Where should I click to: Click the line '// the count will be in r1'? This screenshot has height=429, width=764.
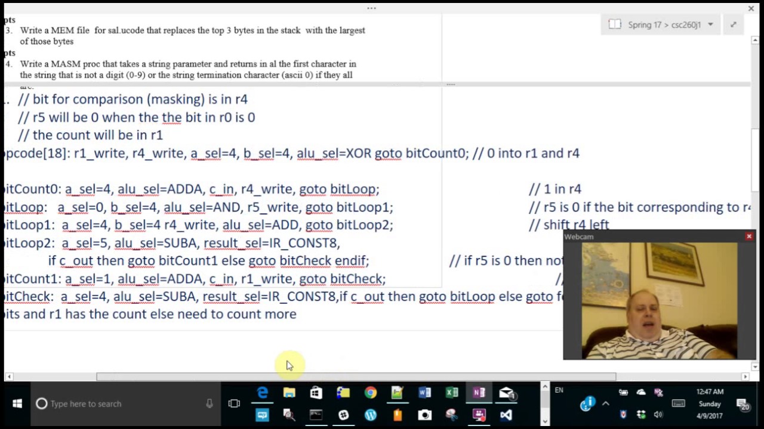point(91,135)
